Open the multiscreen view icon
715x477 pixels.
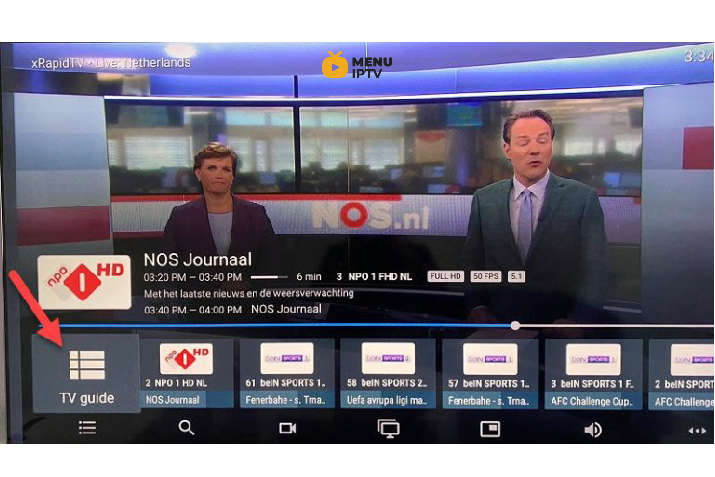(x=389, y=428)
